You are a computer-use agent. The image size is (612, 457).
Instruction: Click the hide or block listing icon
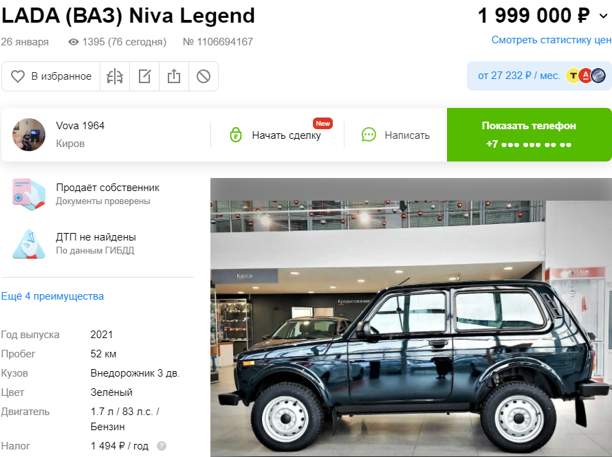pos(204,76)
